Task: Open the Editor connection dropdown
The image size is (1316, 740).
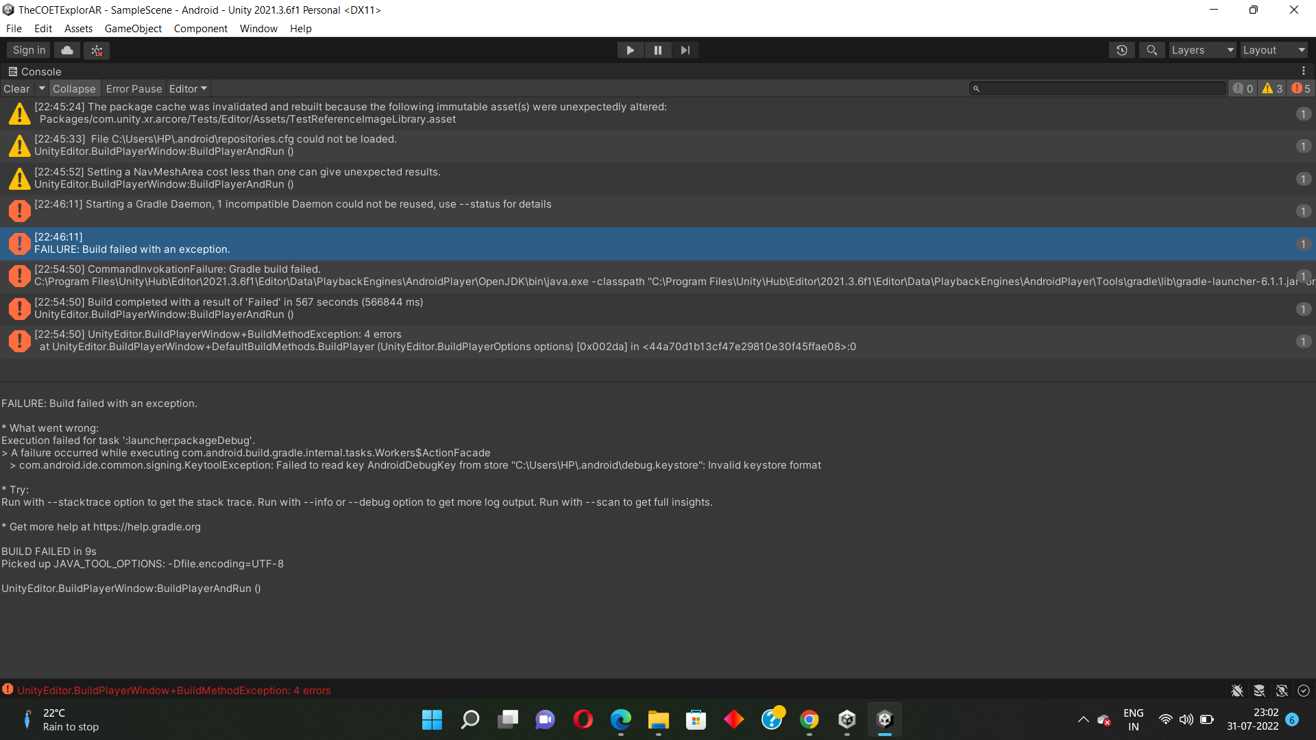Action: coord(188,88)
